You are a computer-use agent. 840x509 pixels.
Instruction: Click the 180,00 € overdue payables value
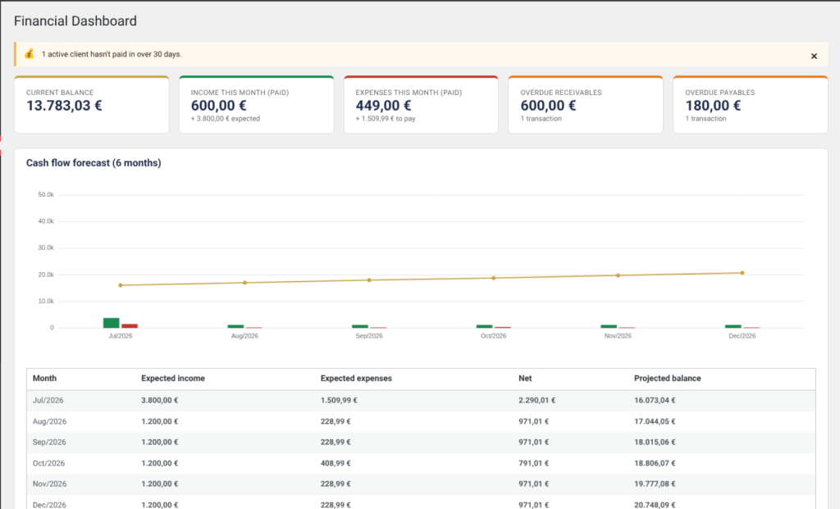713,106
